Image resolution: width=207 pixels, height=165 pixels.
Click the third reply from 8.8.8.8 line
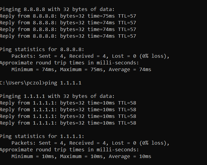[x=68, y=29]
